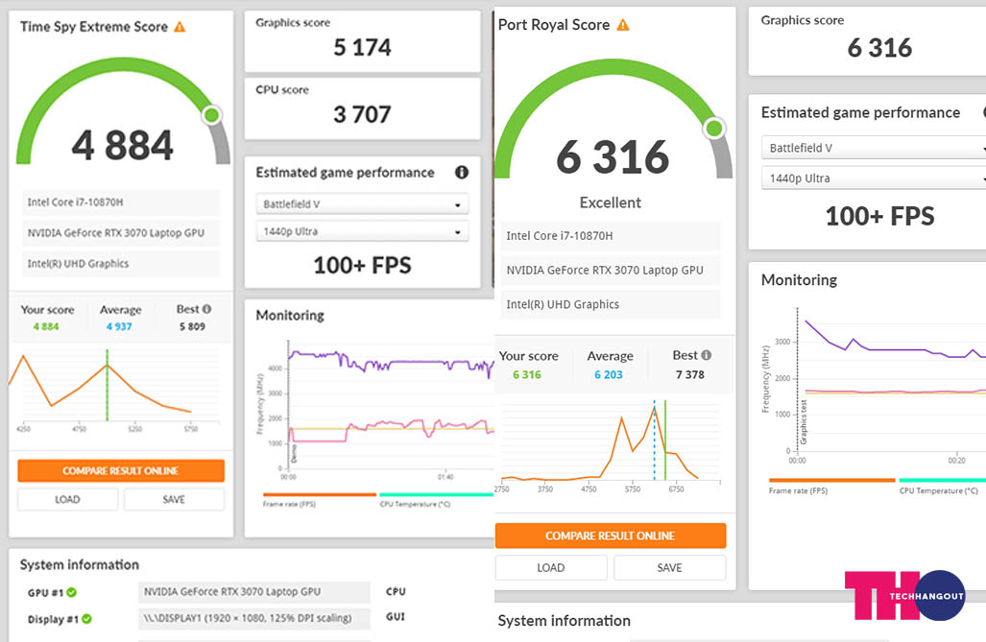Click the large 6 316 score inside the Port Royal gauge
This screenshot has width=986, height=642.
click(613, 156)
